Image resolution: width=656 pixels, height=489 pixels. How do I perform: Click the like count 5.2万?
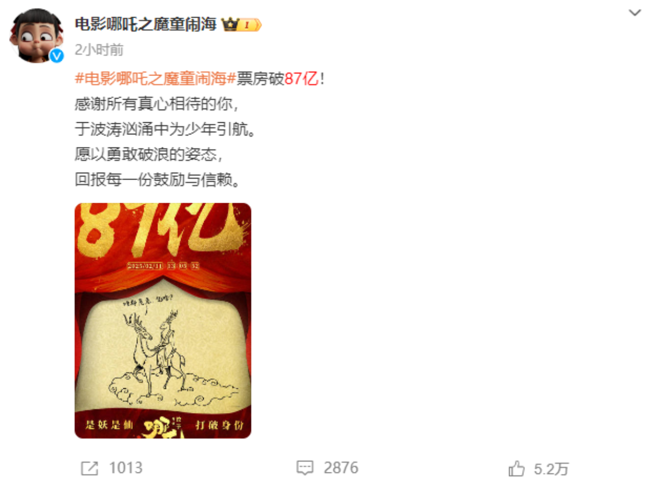tap(551, 469)
